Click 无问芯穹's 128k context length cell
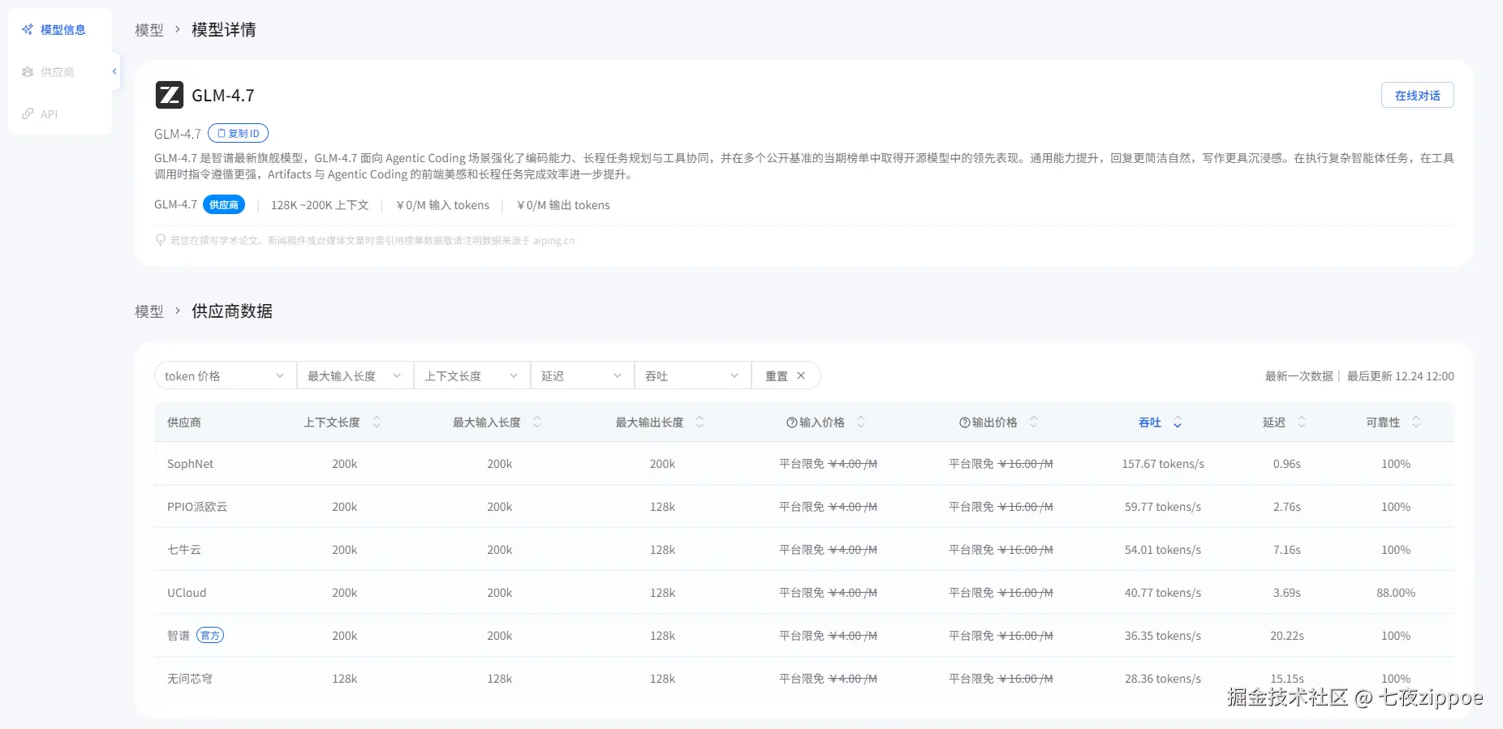Image resolution: width=1503 pixels, height=729 pixels. click(344, 679)
